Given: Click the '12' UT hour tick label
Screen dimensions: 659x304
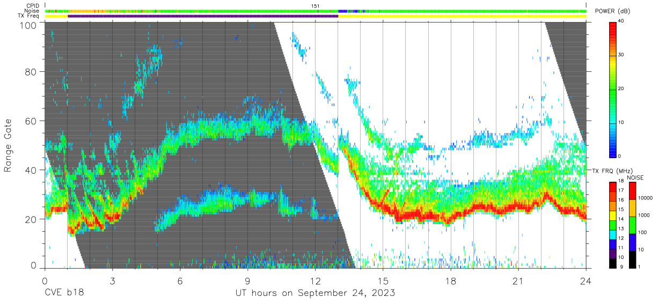Looking at the screenshot, I should pos(316,281).
